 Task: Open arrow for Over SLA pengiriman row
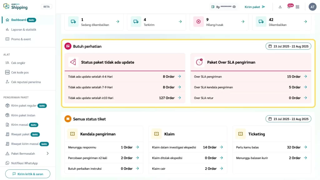[305, 77]
